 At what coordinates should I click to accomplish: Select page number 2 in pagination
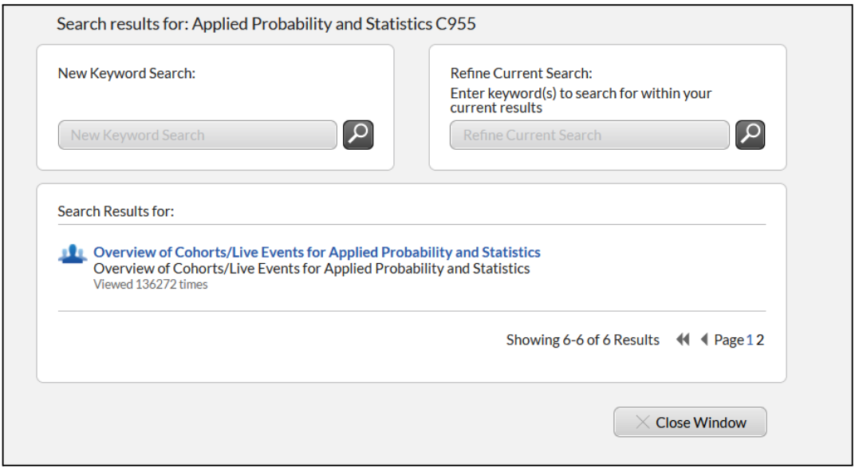(760, 340)
